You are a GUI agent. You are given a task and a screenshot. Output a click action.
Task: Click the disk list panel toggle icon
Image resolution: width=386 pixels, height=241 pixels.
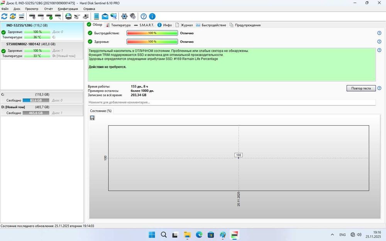point(21,17)
